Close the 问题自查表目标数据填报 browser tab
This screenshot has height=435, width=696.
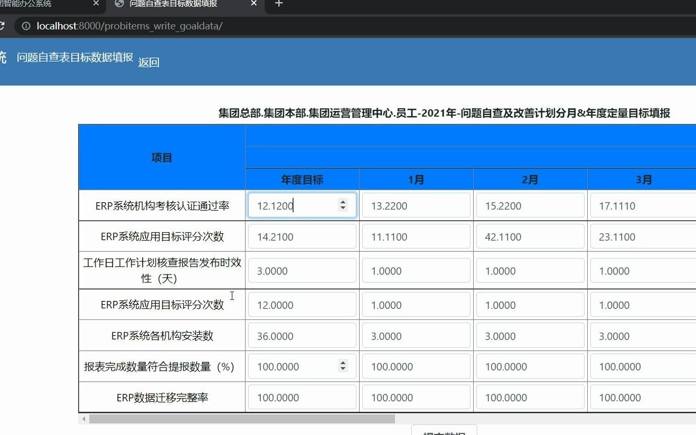click(x=254, y=4)
